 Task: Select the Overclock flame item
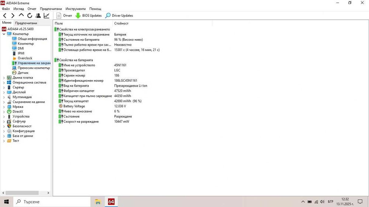(23, 58)
